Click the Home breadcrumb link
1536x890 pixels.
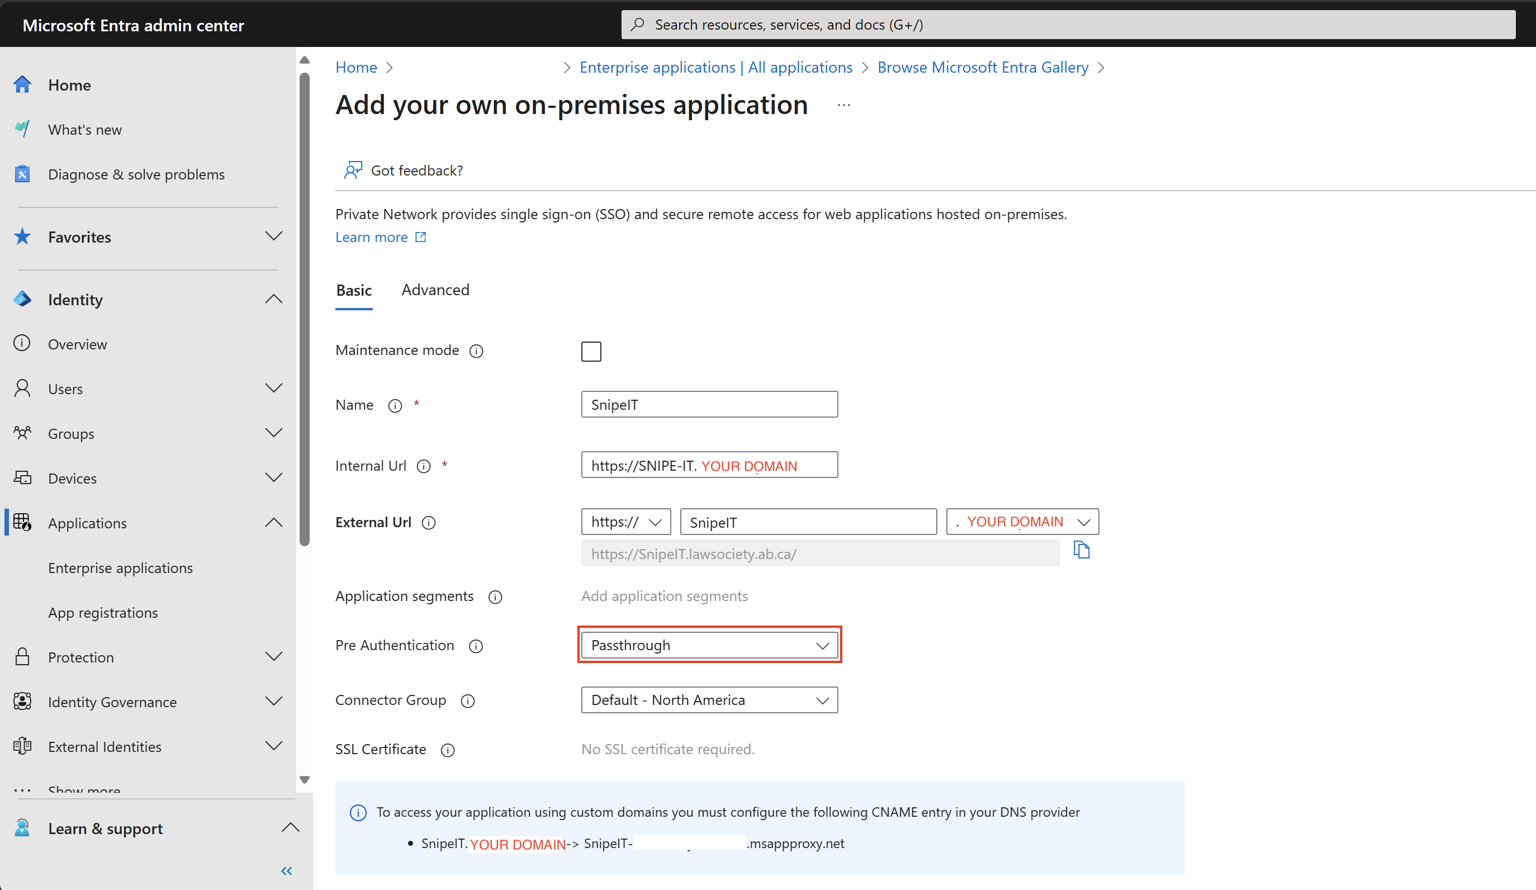[x=356, y=67]
